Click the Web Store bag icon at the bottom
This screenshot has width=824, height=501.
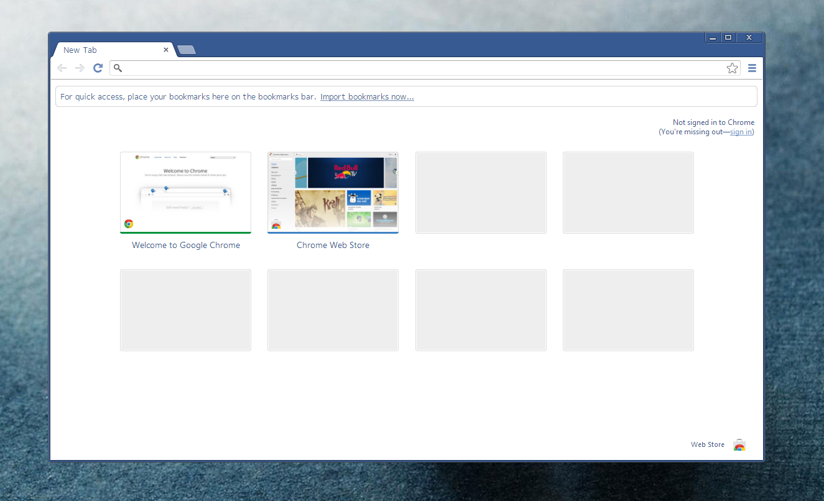pos(739,444)
